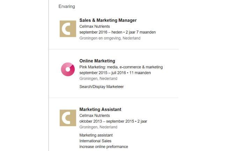Click the Ervaring section heading

pos(67,6)
